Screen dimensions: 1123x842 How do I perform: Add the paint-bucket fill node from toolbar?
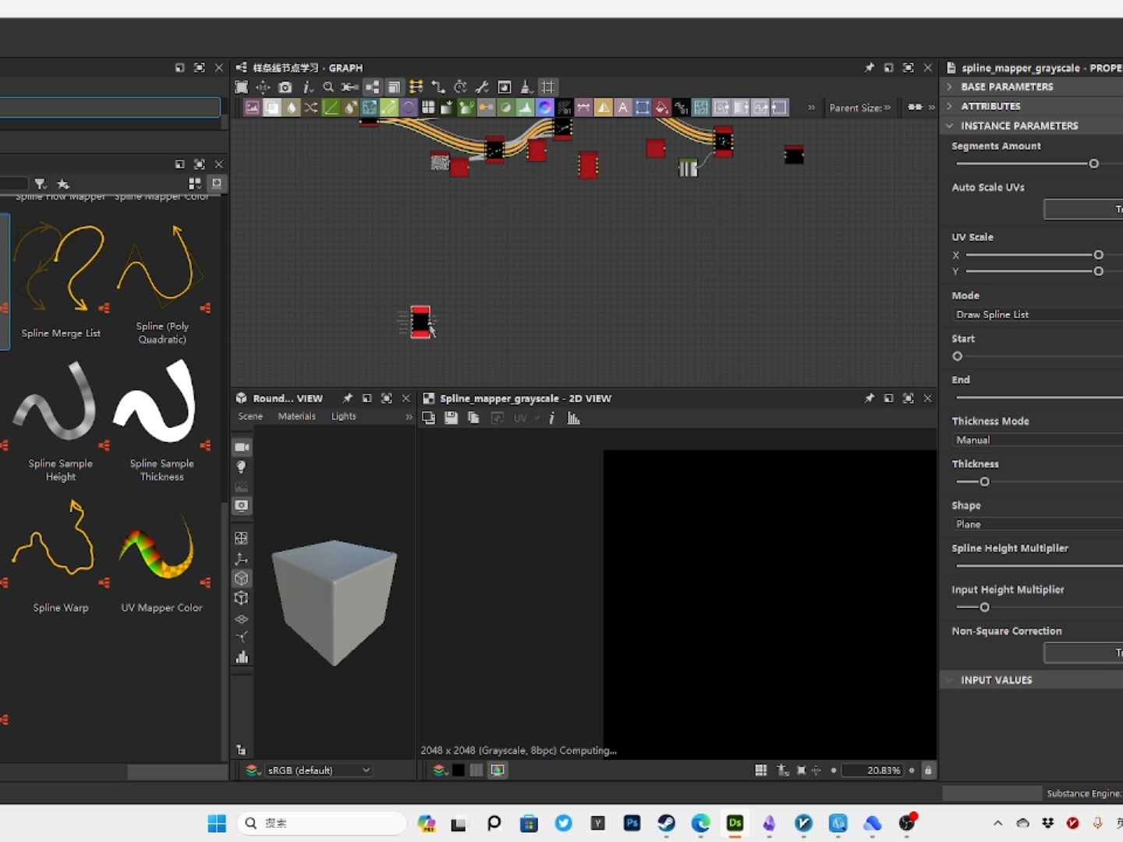click(x=662, y=108)
